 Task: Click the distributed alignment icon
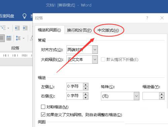[x=9, y=38]
